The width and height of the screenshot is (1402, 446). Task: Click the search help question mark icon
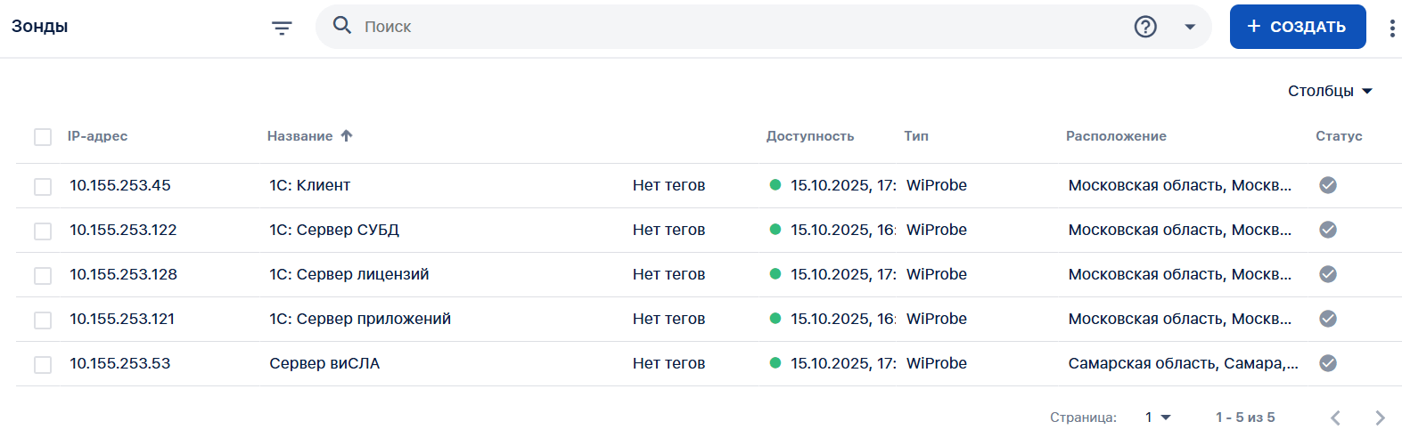1145,27
